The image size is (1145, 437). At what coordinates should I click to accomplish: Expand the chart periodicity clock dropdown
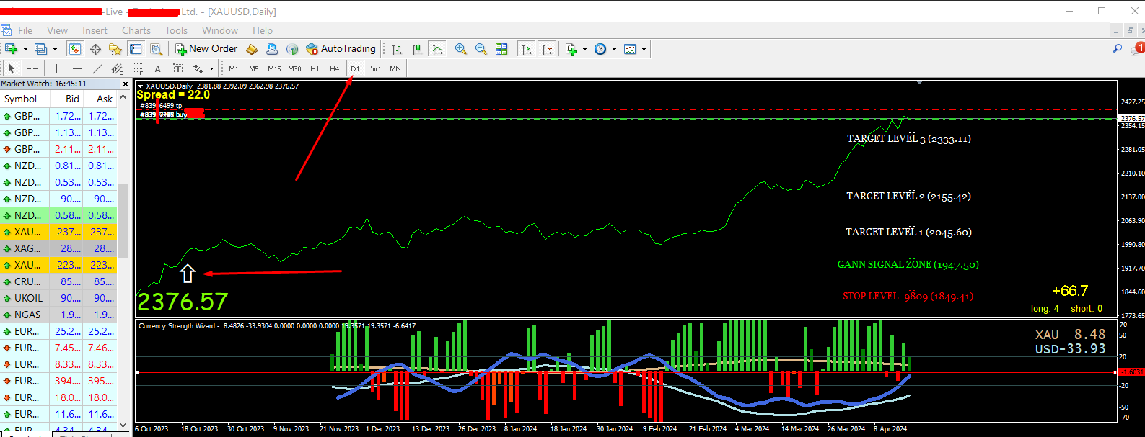point(614,49)
